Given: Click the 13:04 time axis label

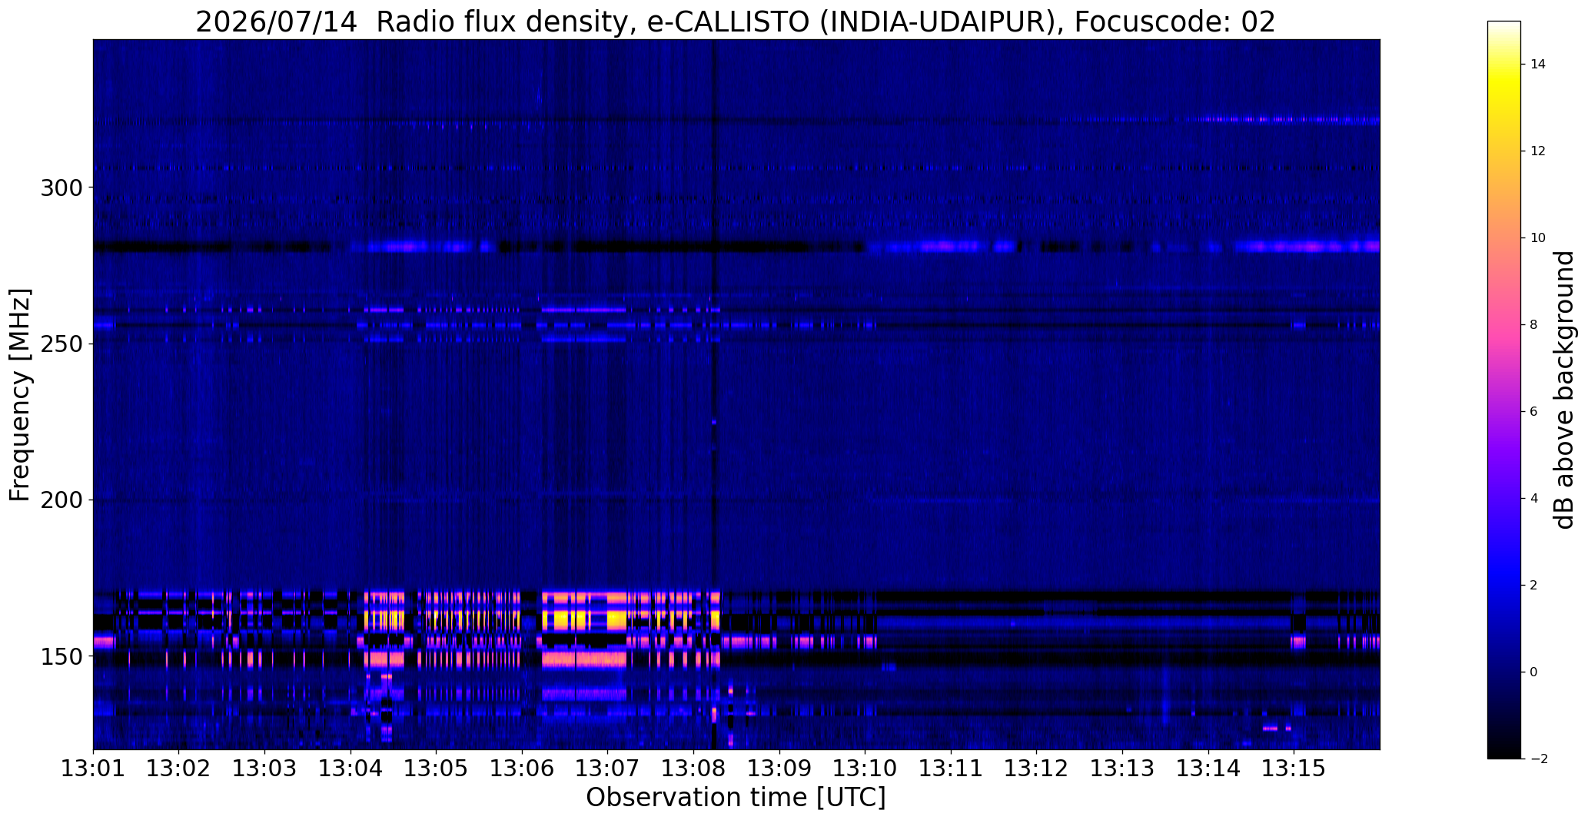Looking at the screenshot, I should click(x=350, y=768).
